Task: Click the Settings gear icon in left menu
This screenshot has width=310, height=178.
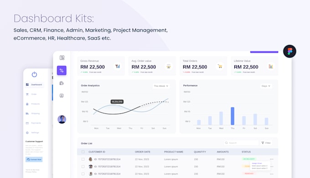Action: [x=27, y=132]
